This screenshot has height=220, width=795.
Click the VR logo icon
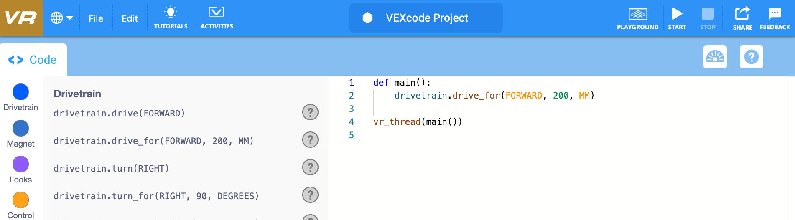(21, 18)
